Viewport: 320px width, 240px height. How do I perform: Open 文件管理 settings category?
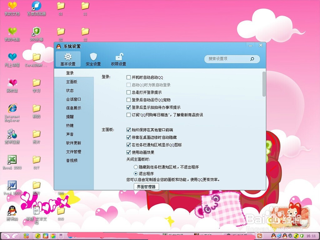pos(74,152)
